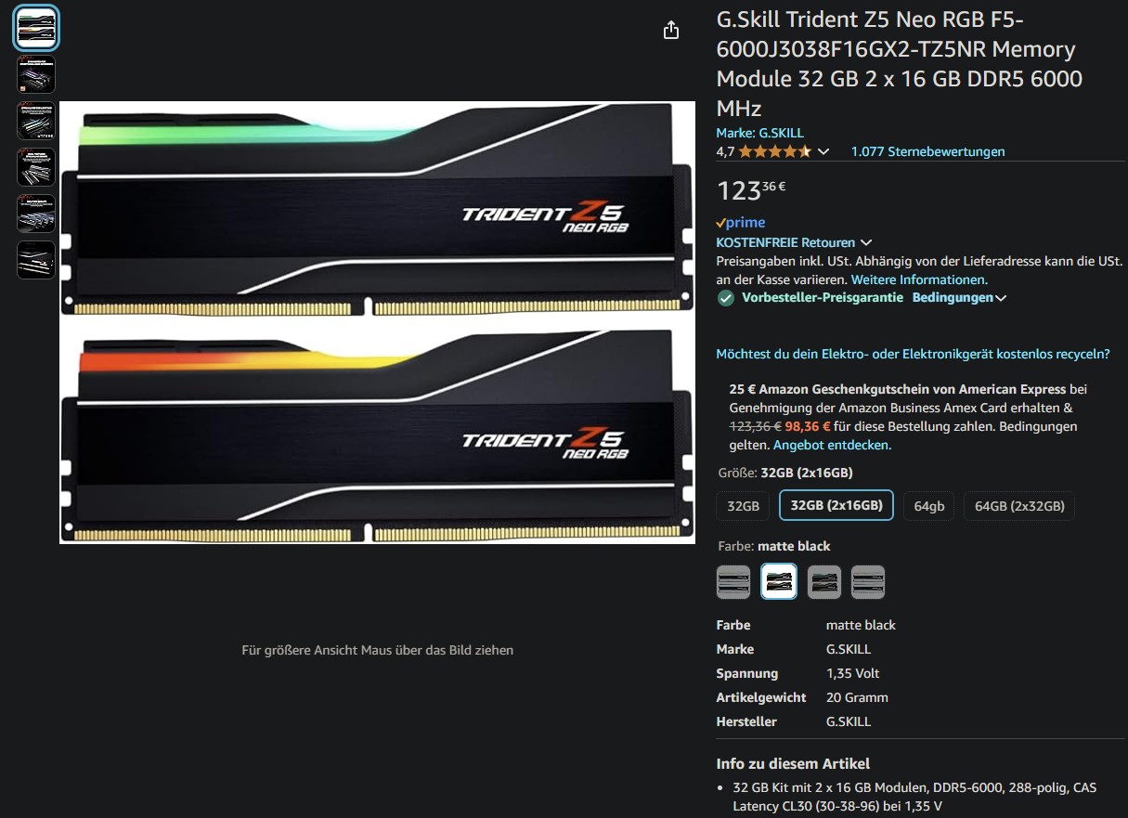Click the prime logo badge
Screen dimensions: 1128x818
click(x=741, y=223)
